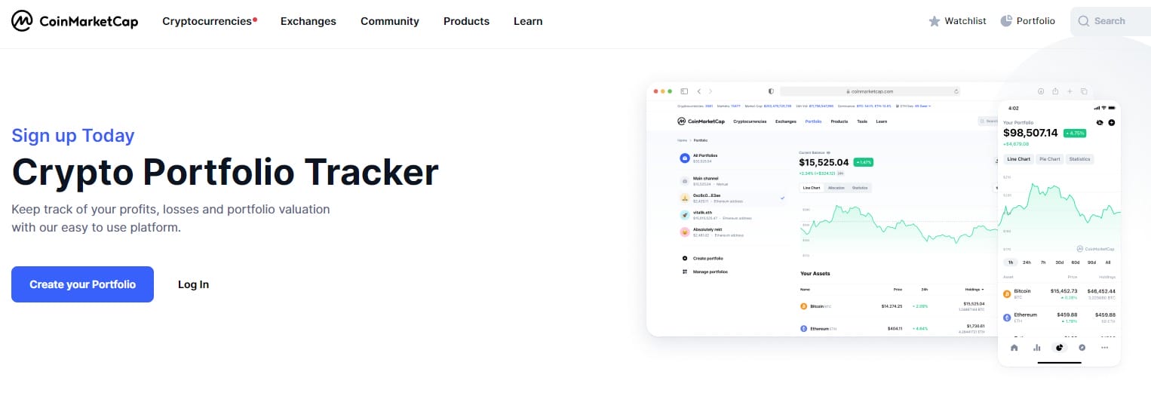Expand the ETH Gas dropdown in the mockup stats bar
Viewport: 1151px width, 396px height.
click(913, 106)
